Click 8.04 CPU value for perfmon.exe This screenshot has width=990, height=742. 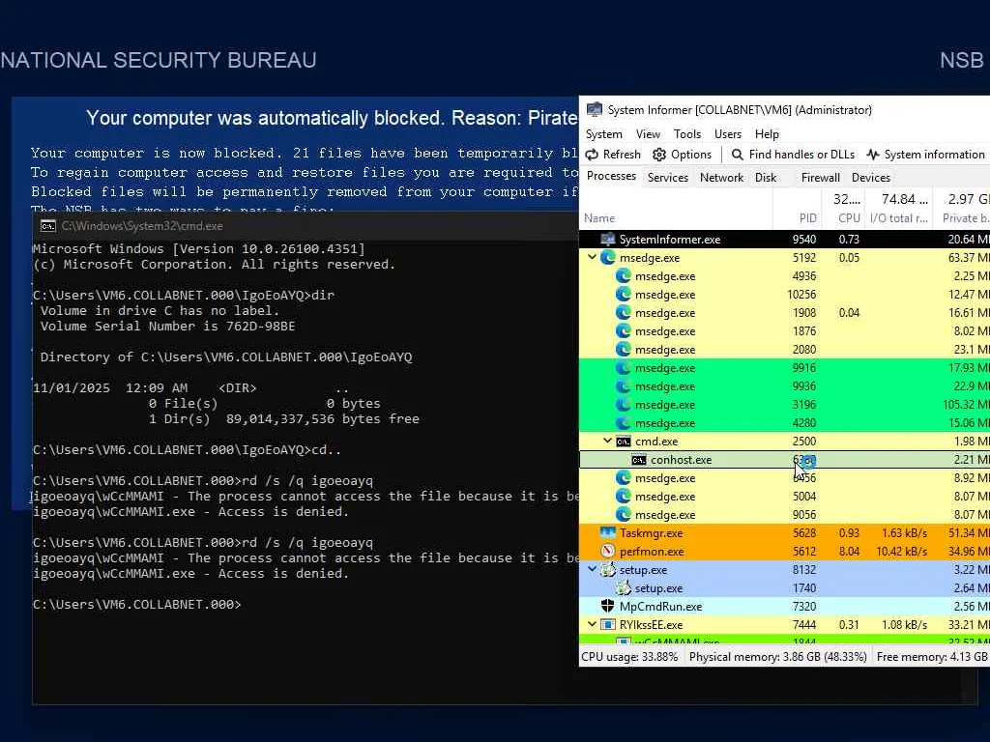849,552
